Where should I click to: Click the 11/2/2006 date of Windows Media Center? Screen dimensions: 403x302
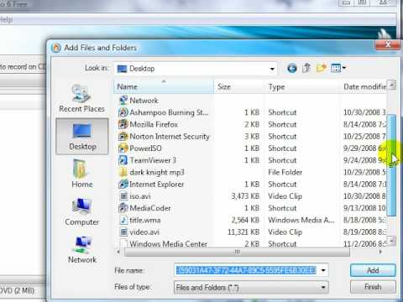364,244
